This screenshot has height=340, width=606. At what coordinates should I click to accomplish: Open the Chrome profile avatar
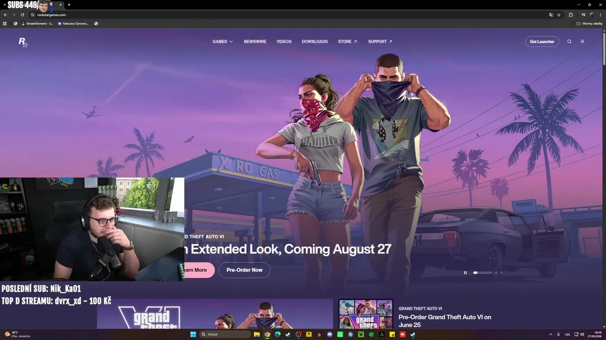[x=592, y=15]
